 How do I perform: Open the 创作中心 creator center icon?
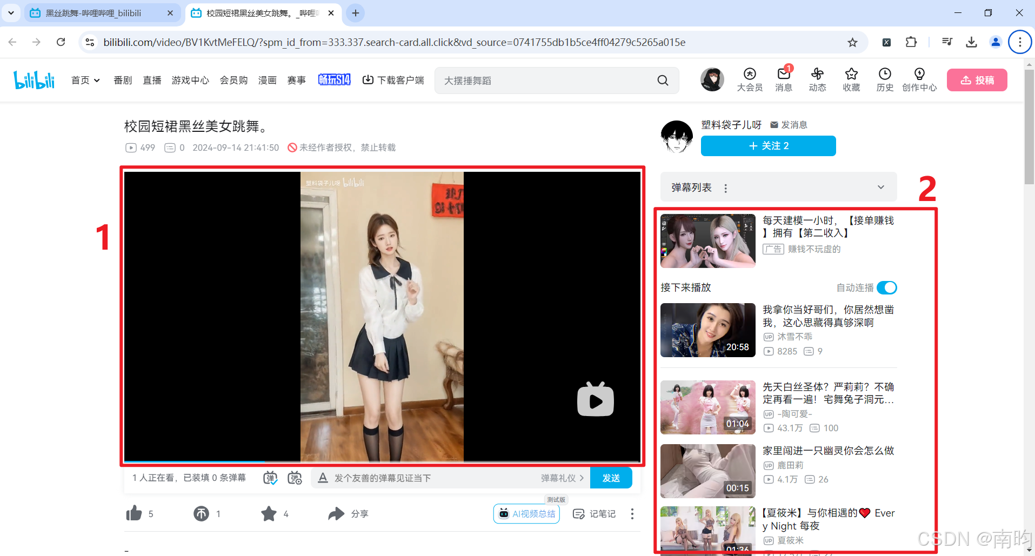(919, 80)
